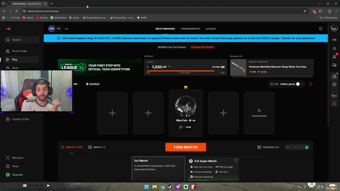The image size is (340, 191).
Task: Click the knife mission thumbnail
Action: pyautogui.click(x=238, y=67)
